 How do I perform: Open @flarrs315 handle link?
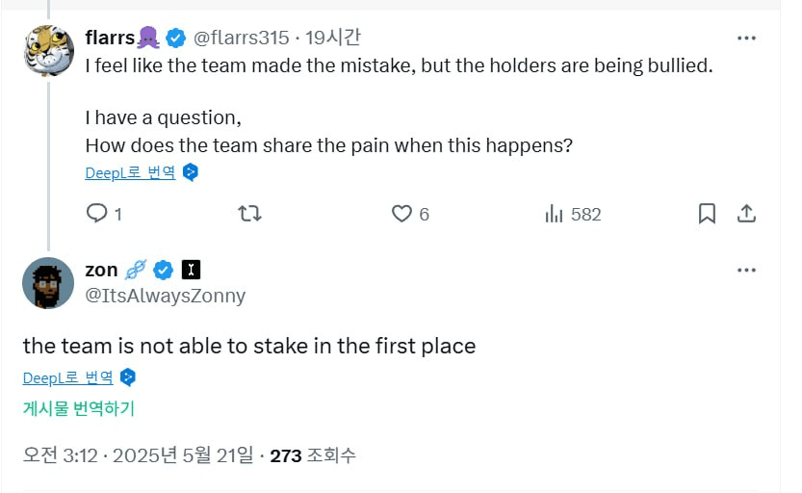point(241,38)
